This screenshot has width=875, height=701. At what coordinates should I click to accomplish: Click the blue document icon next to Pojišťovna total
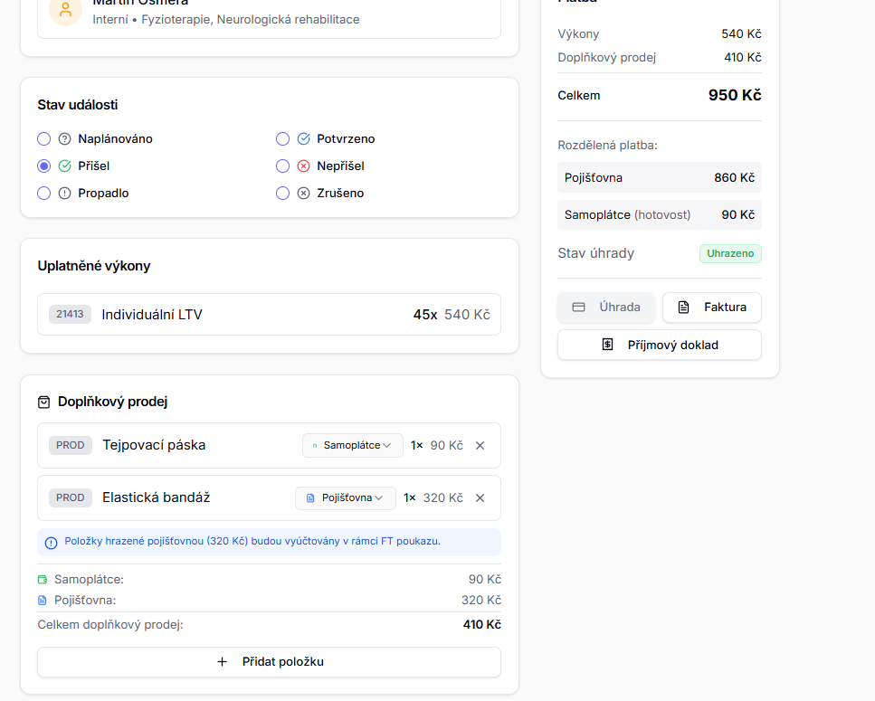point(43,600)
